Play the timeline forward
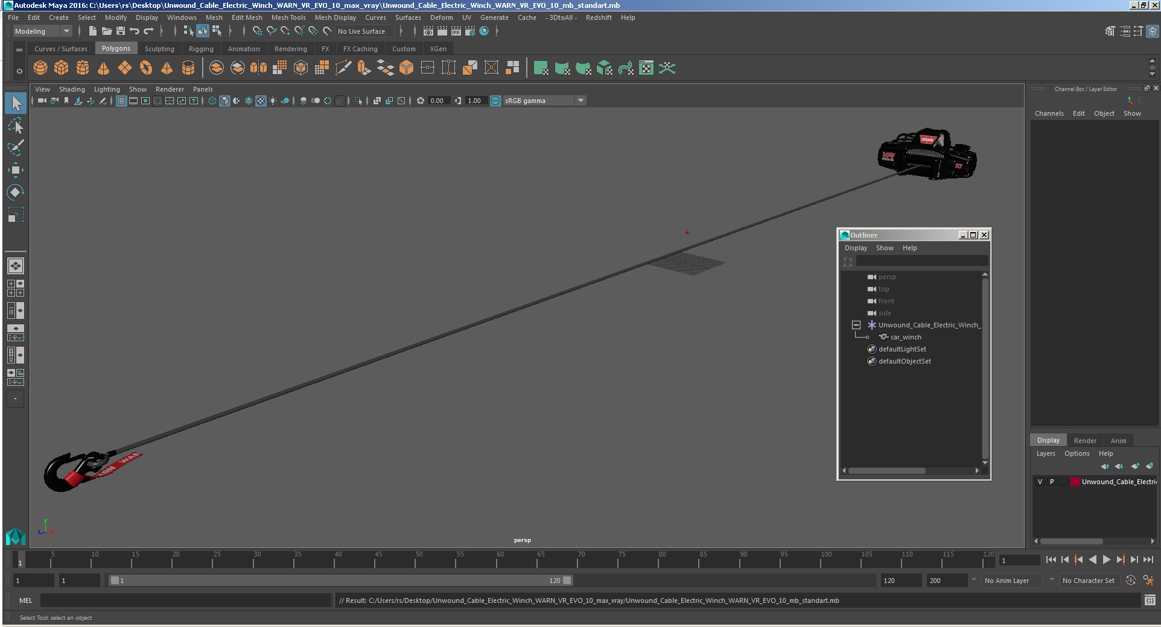This screenshot has height=627, width=1161. [1106, 560]
